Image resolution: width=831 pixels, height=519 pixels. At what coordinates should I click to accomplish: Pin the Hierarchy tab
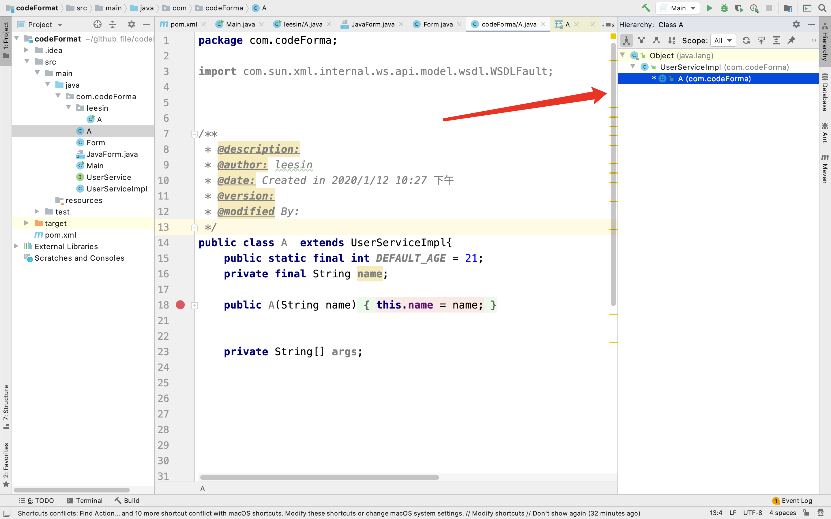pyautogui.click(x=791, y=40)
